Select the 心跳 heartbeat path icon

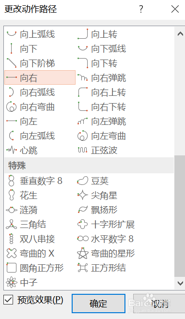(12, 151)
